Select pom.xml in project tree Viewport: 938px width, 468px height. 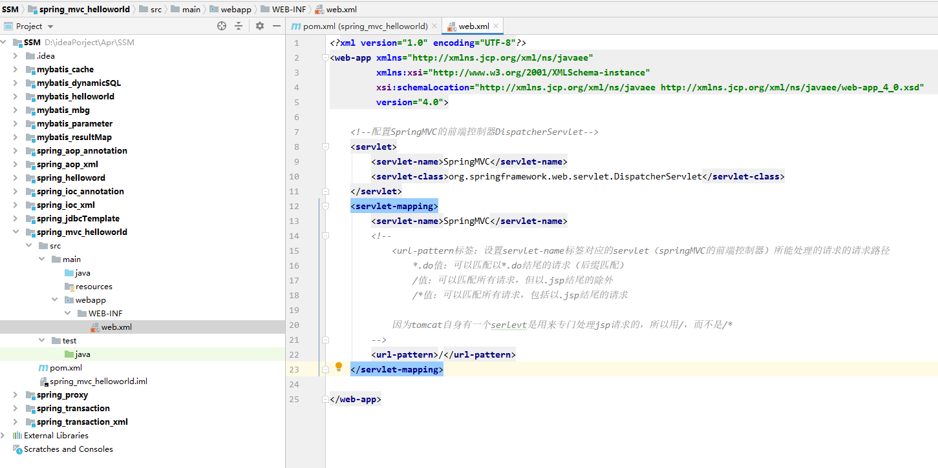pos(66,368)
